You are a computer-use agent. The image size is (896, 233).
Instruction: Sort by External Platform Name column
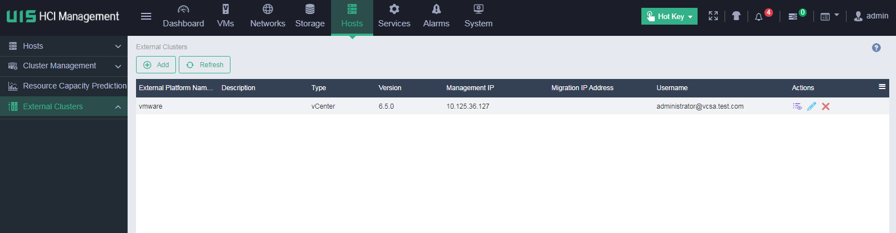pos(176,88)
